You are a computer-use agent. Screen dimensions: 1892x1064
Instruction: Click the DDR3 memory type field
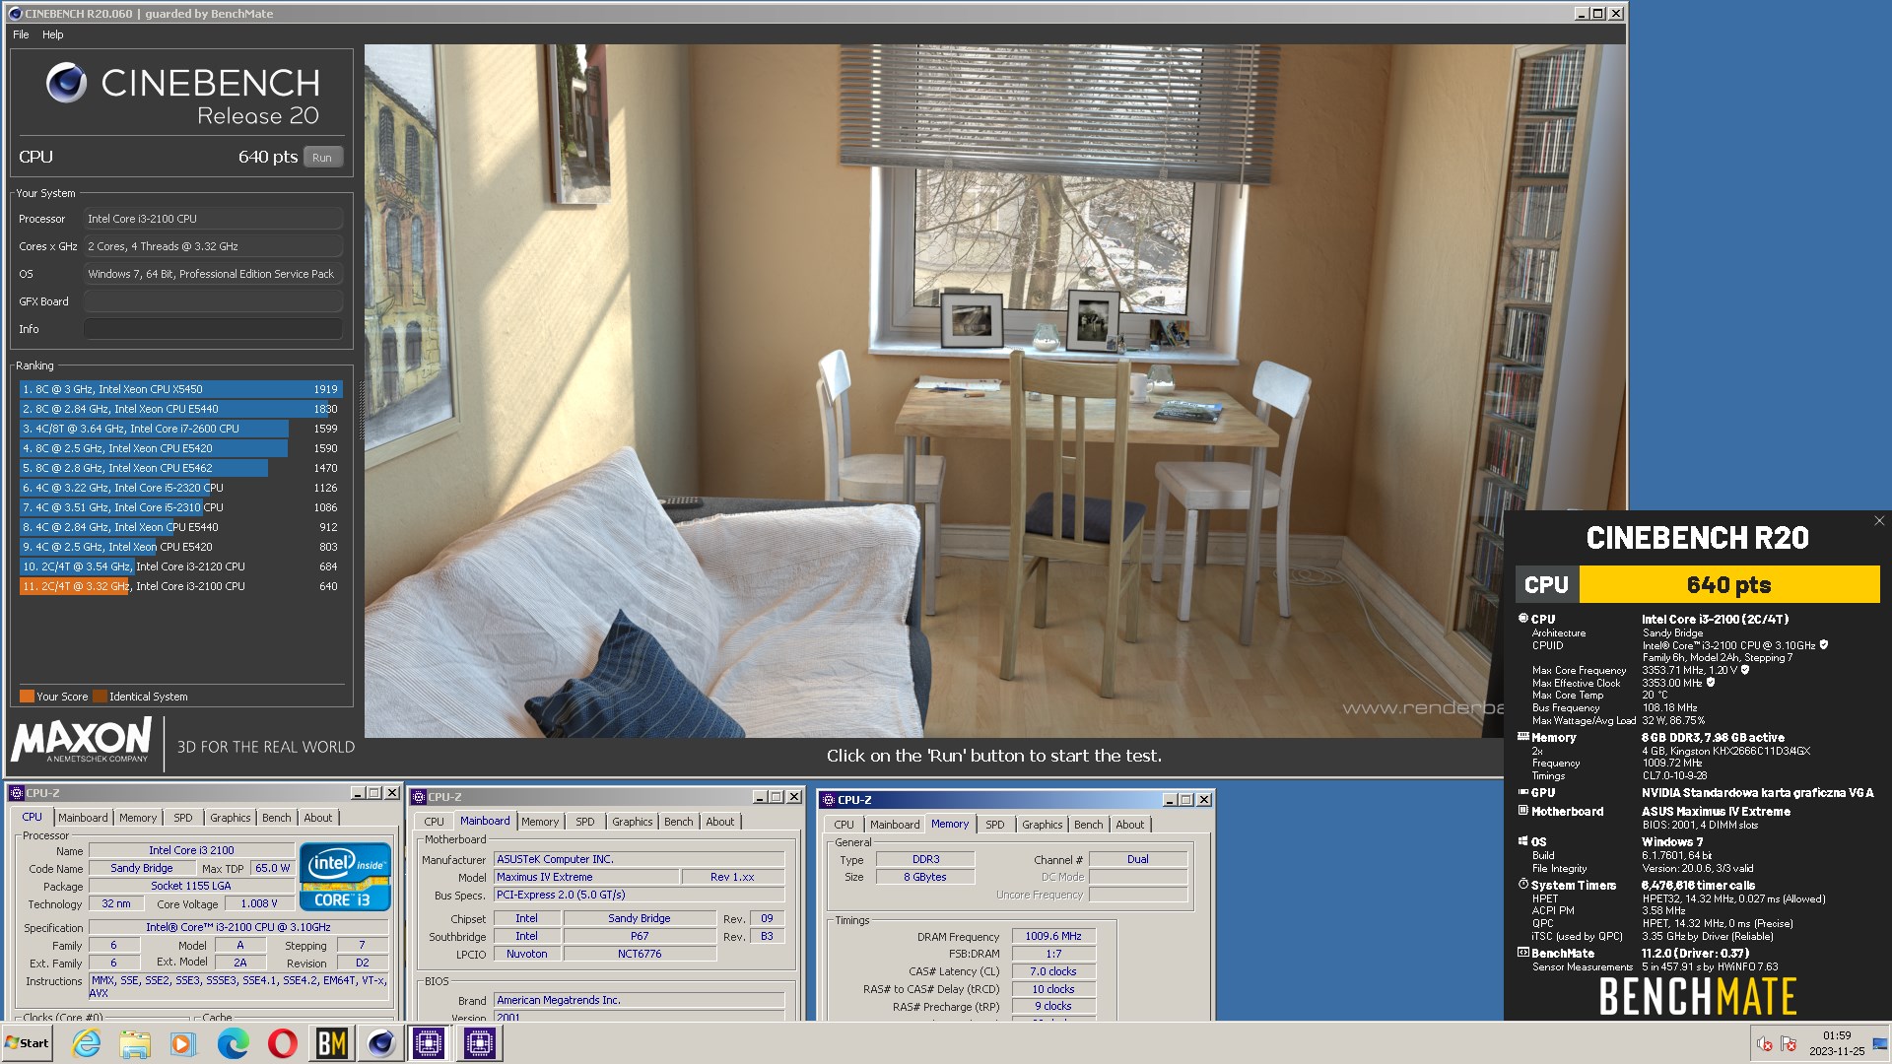click(x=925, y=859)
